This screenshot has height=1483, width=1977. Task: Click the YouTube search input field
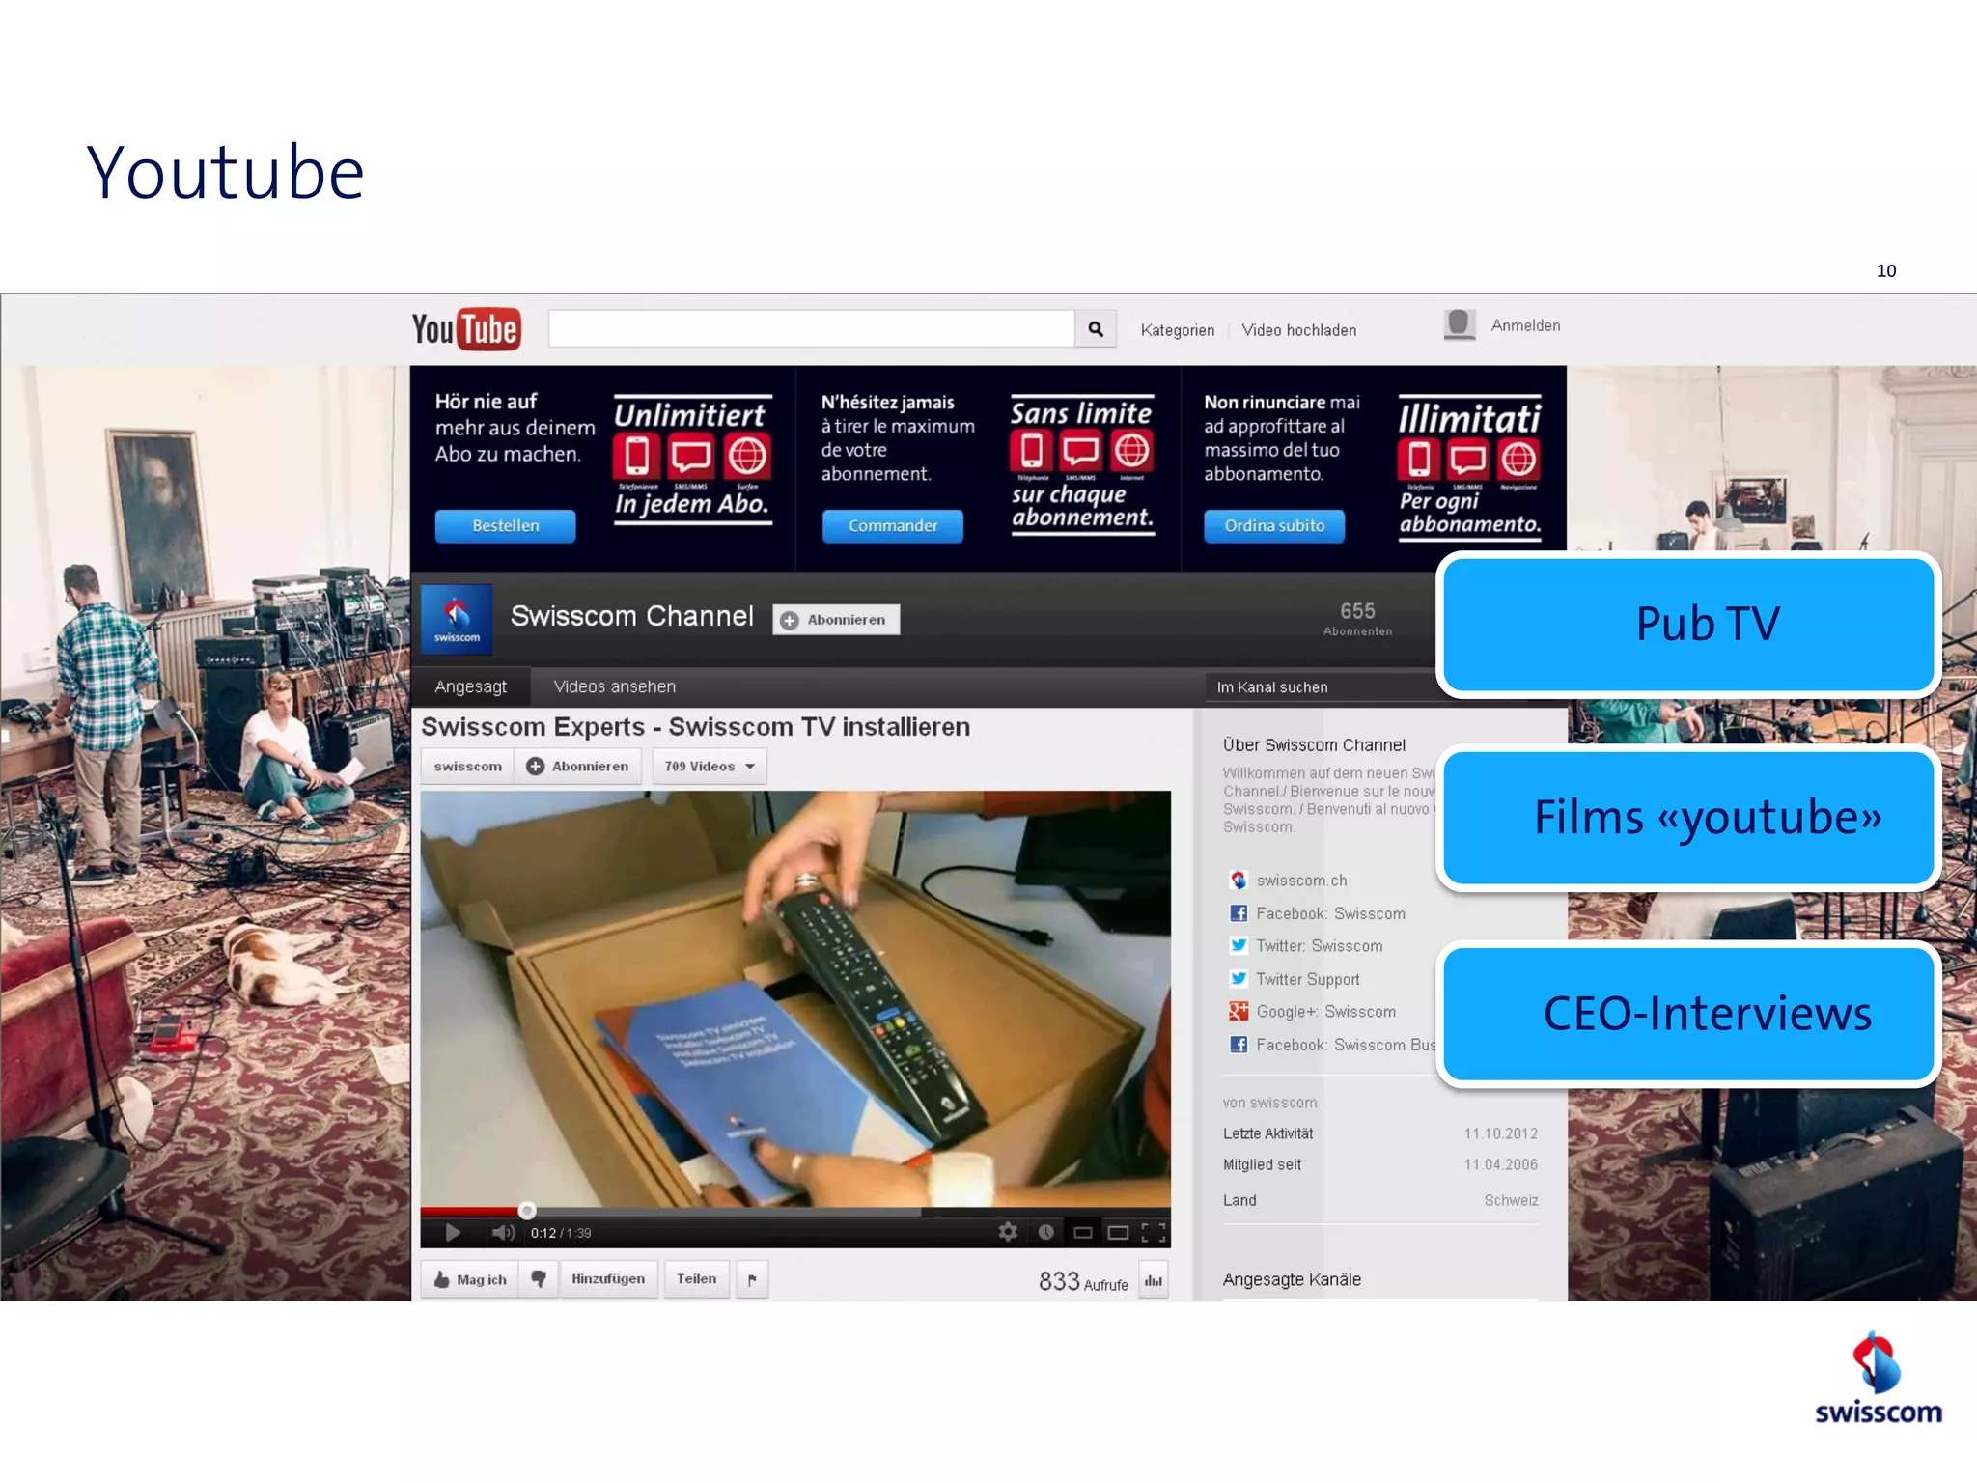tap(812, 329)
